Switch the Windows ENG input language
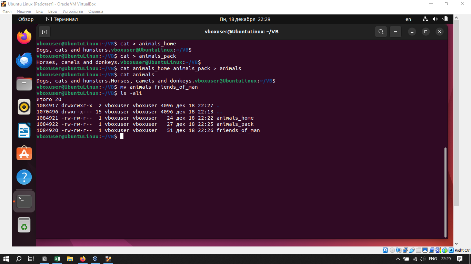The image size is (471, 264). (x=433, y=259)
